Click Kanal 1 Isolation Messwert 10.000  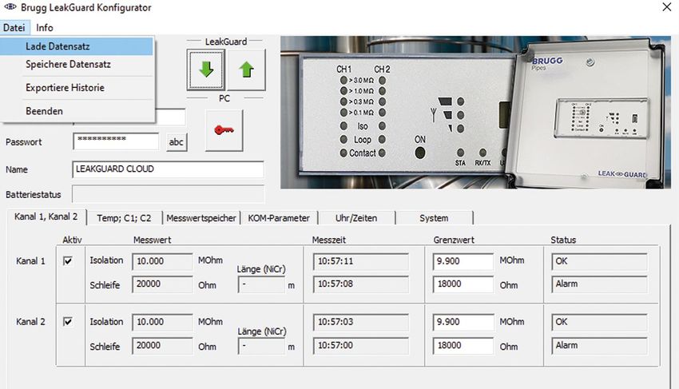pos(162,261)
